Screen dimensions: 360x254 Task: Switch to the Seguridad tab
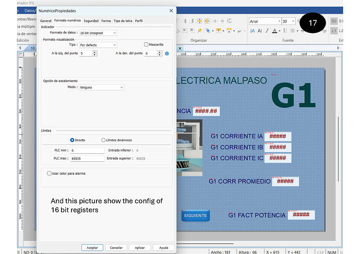tap(91, 20)
